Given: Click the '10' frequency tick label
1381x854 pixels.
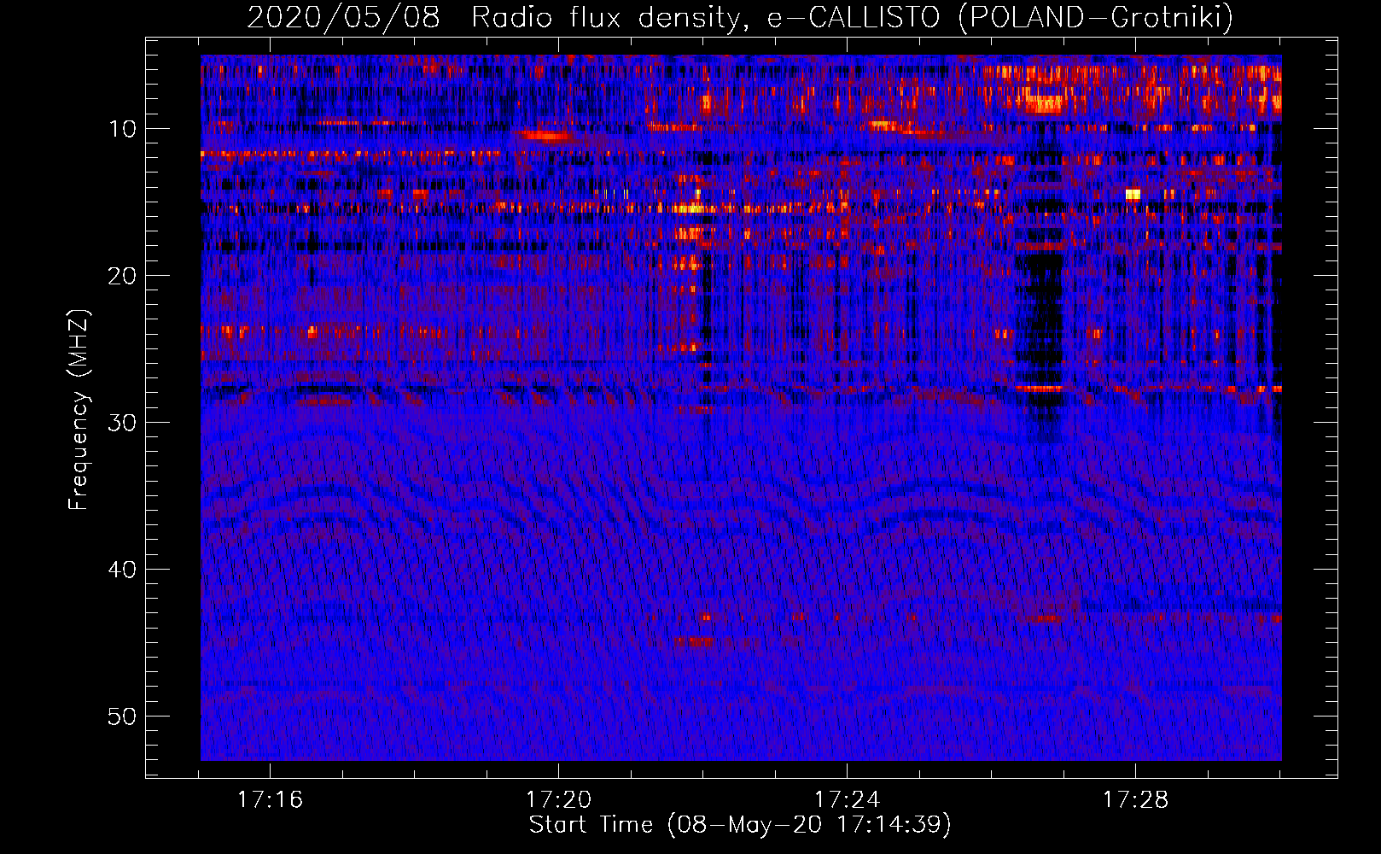Looking at the screenshot, I should coord(123,129).
